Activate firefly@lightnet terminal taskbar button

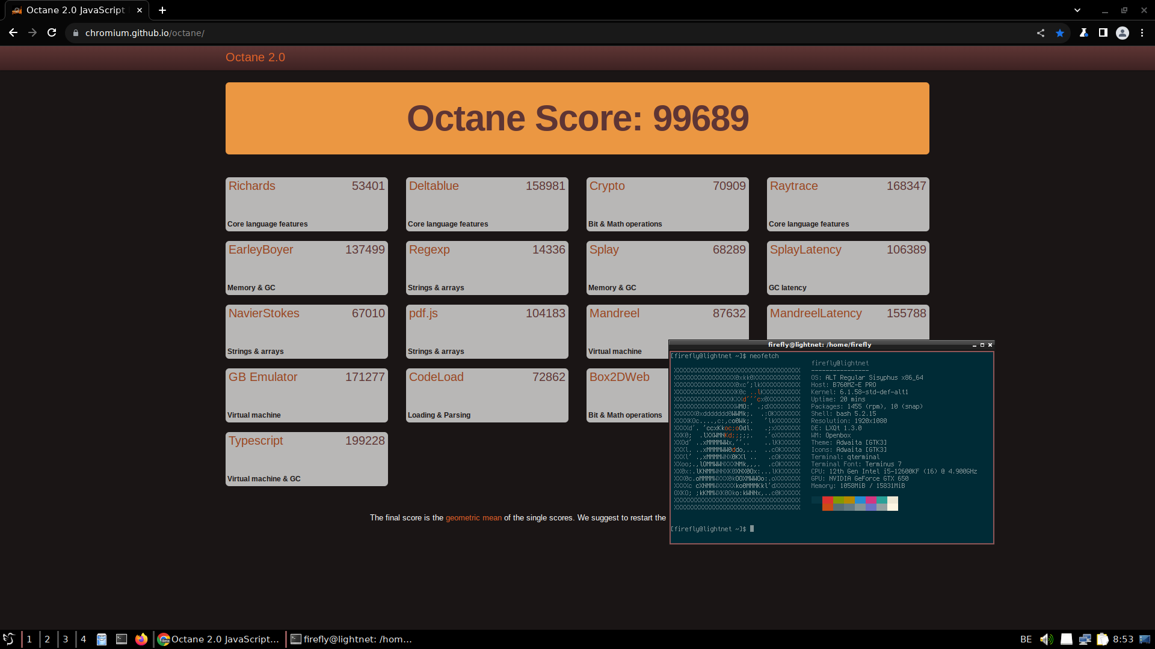pyautogui.click(x=352, y=639)
